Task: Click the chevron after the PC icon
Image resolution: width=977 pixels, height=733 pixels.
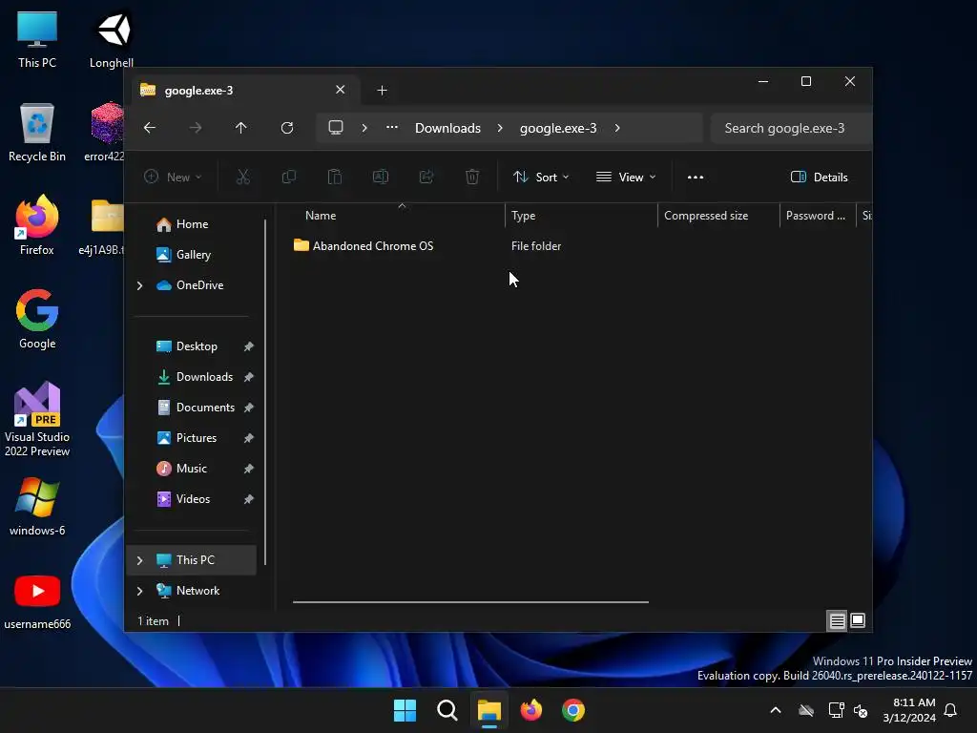Action: point(364,128)
